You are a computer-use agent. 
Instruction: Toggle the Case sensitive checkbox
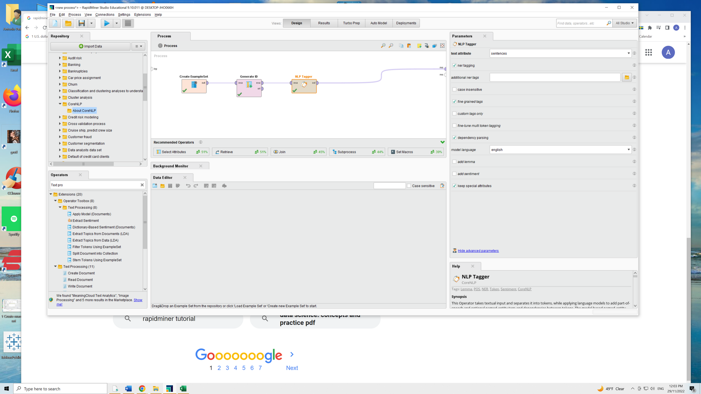[409, 186]
